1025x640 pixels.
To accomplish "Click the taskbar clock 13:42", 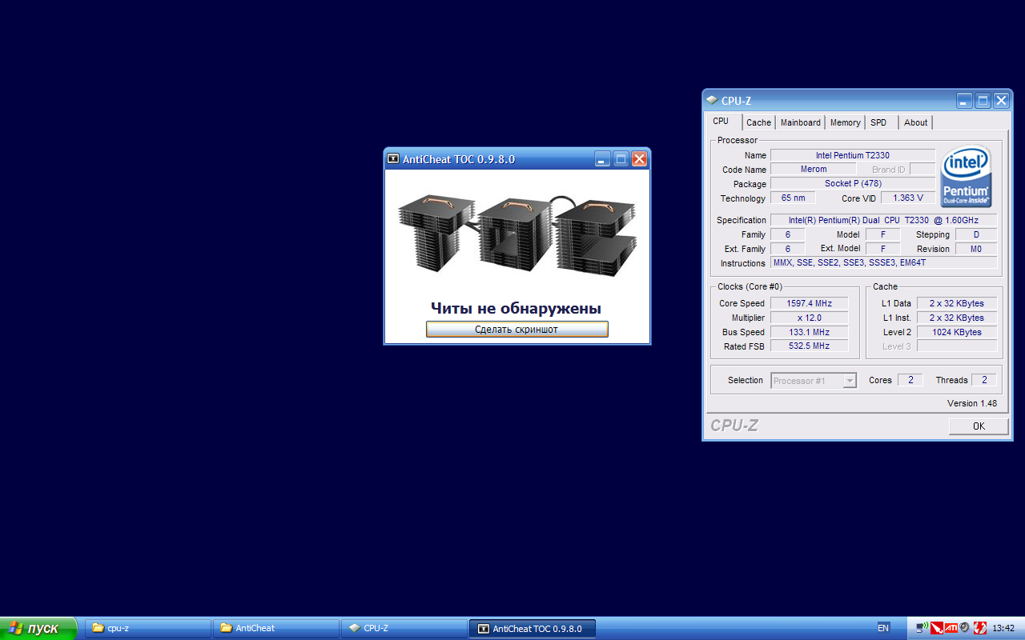I will click(1003, 628).
